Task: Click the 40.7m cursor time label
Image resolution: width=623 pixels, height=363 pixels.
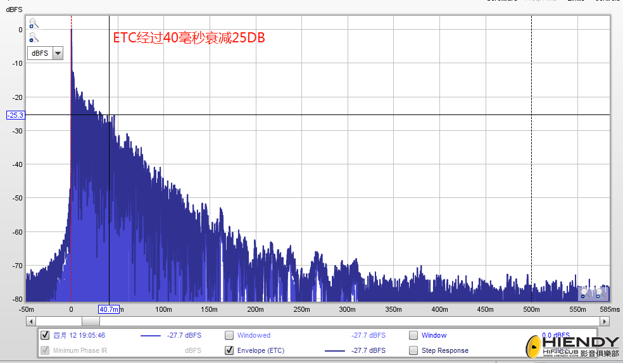Action: (109, 309)
